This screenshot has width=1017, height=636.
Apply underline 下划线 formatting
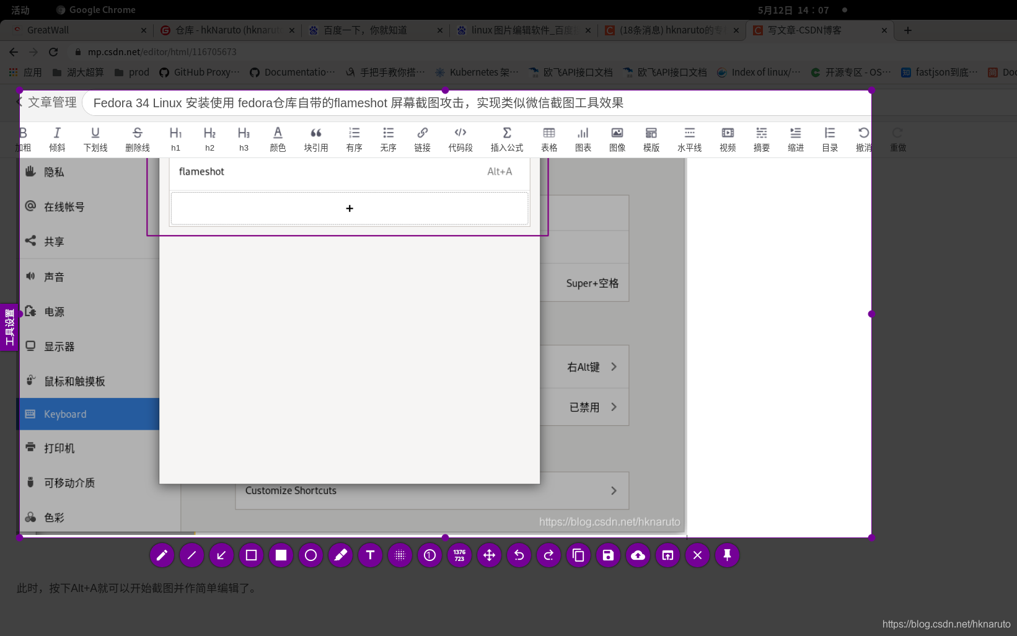tap(95, 139)
